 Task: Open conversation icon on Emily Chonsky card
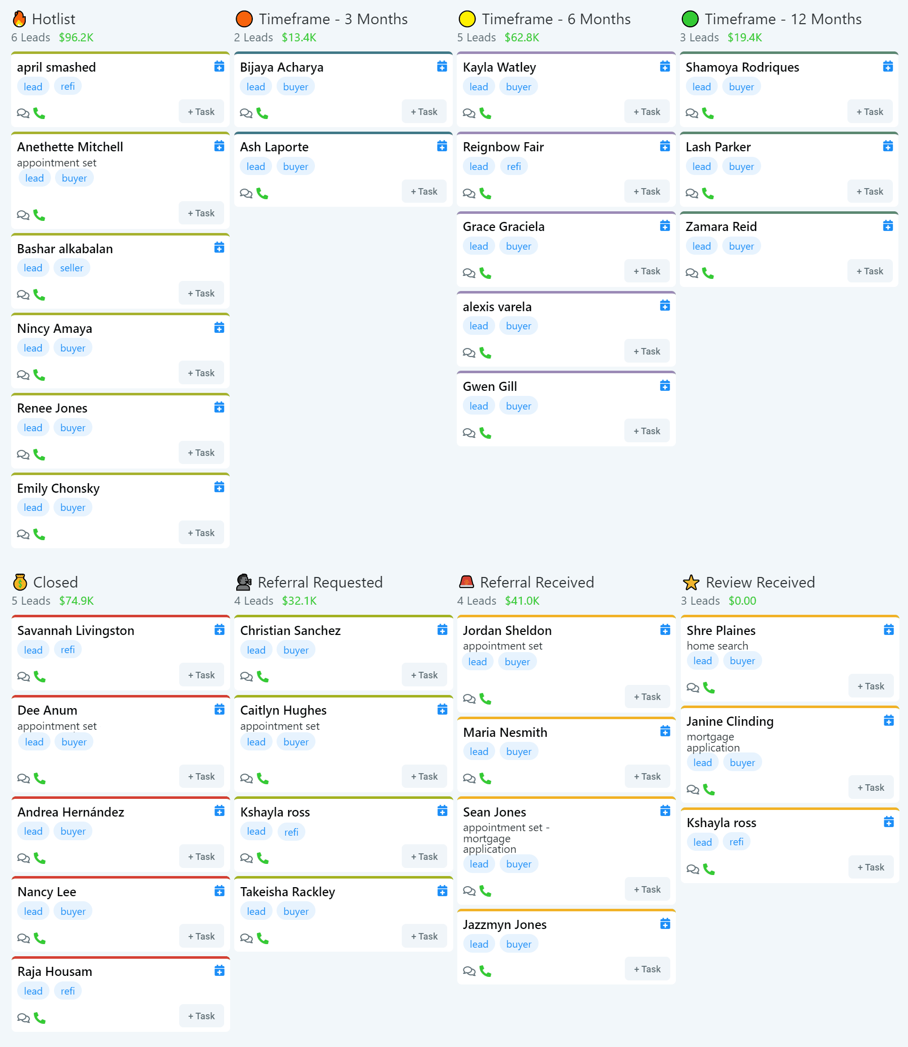tap(23, 534)
